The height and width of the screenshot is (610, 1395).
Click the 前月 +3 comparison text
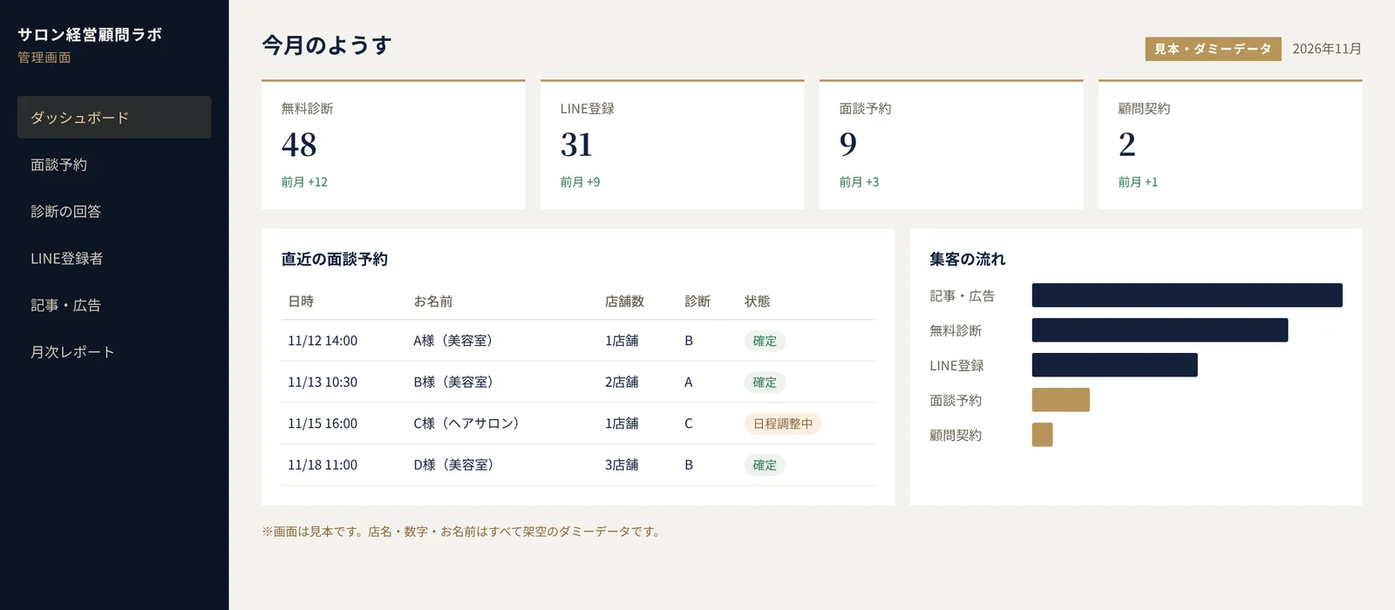859,182
